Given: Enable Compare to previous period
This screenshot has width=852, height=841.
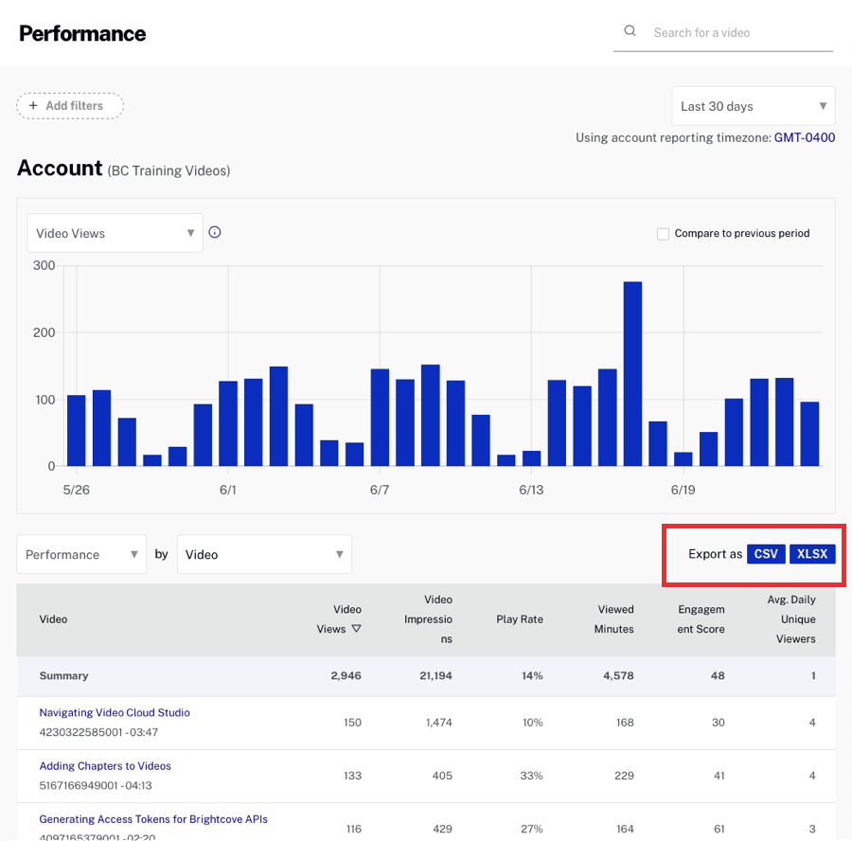Looking at the screenshot, I should (x=663, y=233).
